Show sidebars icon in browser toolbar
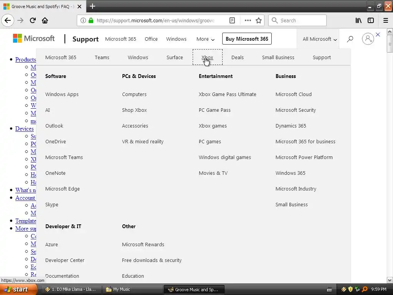Screen dimensions: 393x295 coord(371,20)
